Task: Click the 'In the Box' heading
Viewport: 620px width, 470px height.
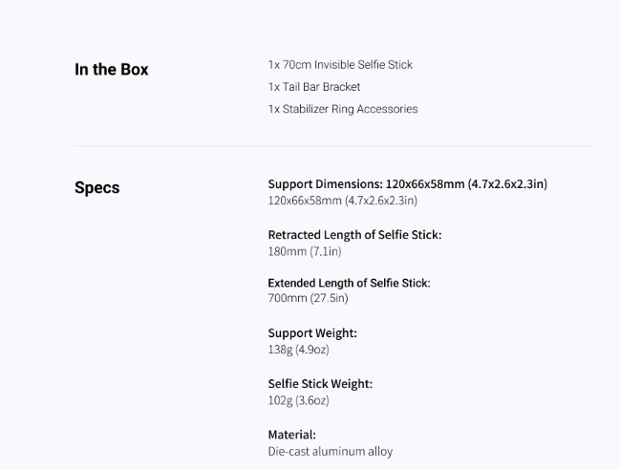Action: (x=111, y=69)
